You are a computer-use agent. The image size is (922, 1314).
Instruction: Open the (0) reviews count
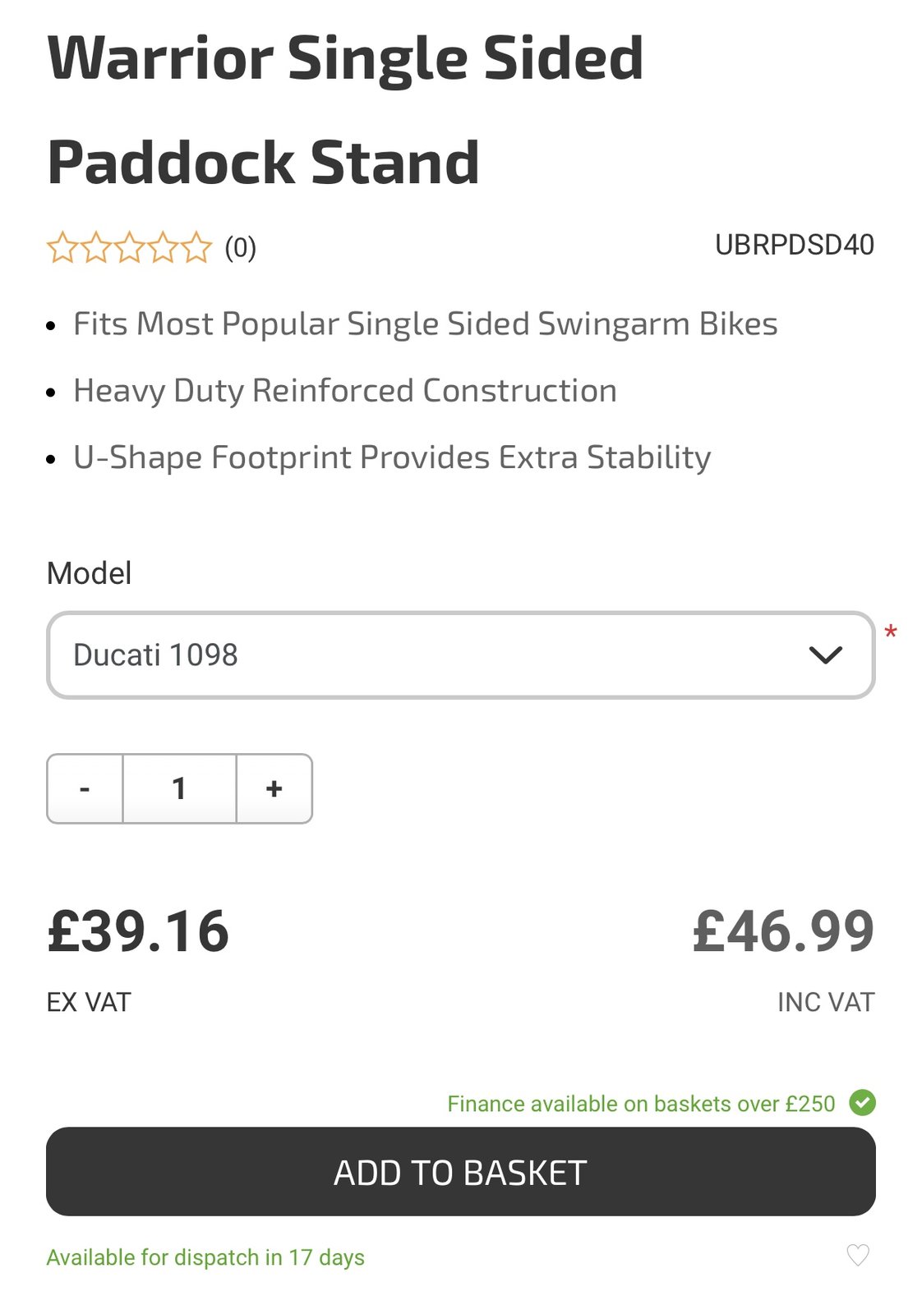241,247
